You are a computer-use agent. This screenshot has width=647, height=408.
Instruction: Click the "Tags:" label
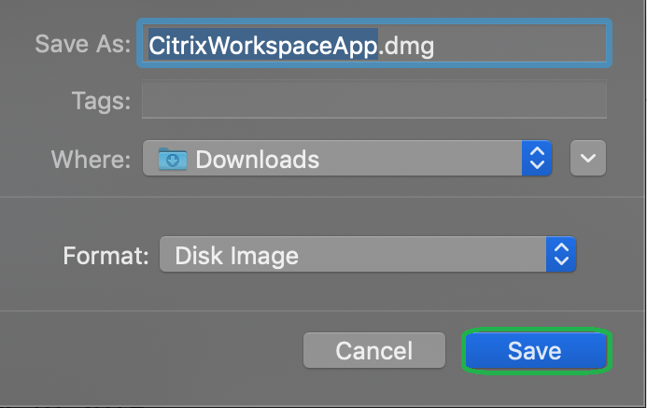point(101,101)
